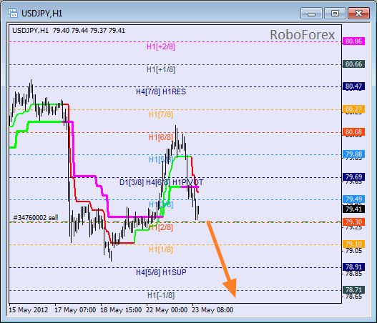Viewport: 377px width, 323px height.
Task: Click the H1[+2/8] level label
Action: (x=161, y=46)
